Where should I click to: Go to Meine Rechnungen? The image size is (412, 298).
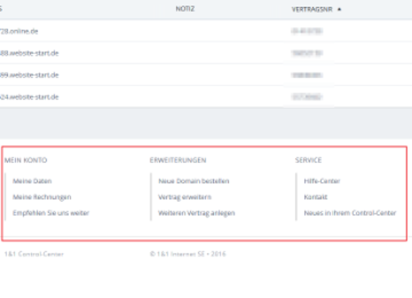click(42, 197)
